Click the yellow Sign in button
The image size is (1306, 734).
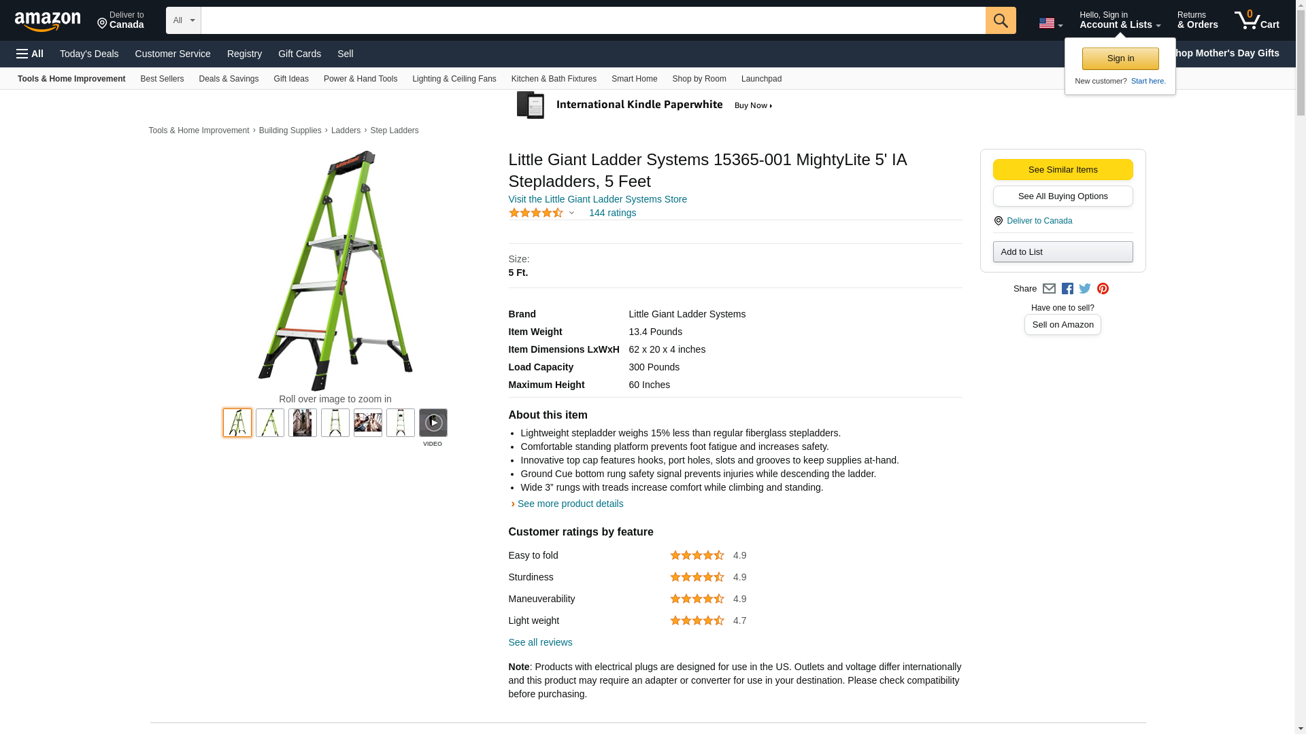(1120, 58)
